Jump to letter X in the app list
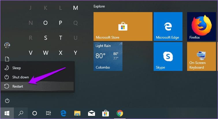 tap(60, 53)
